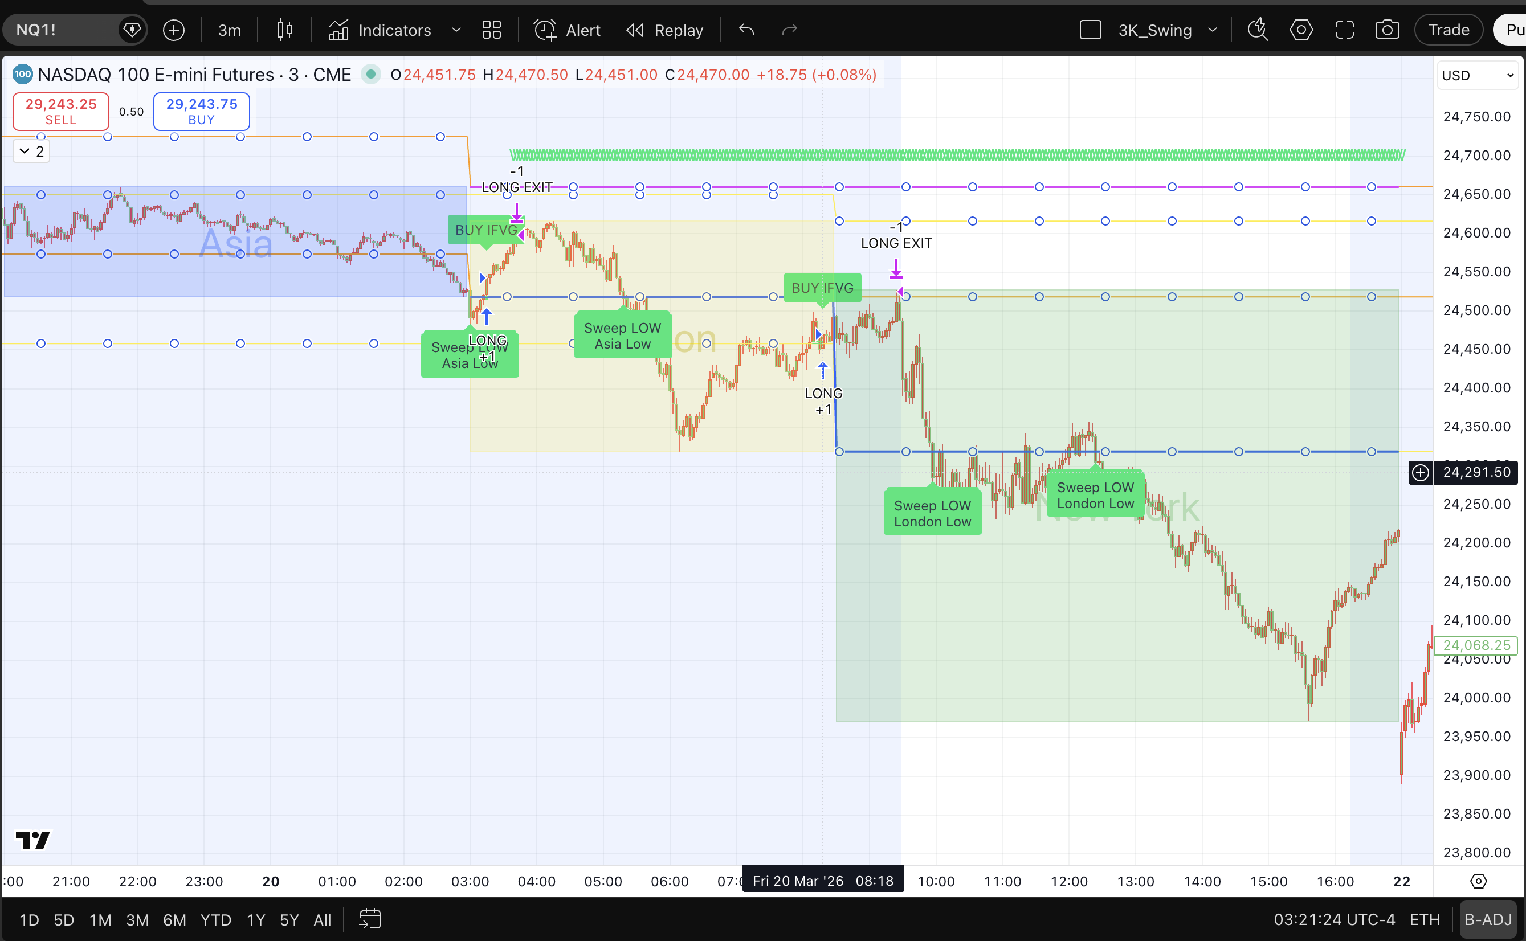Image resolution: width=1526 pixels, height=941 pixels.
Task: Click the leftmost Sweep LOW Asia Low label
Action: (470, 355)
